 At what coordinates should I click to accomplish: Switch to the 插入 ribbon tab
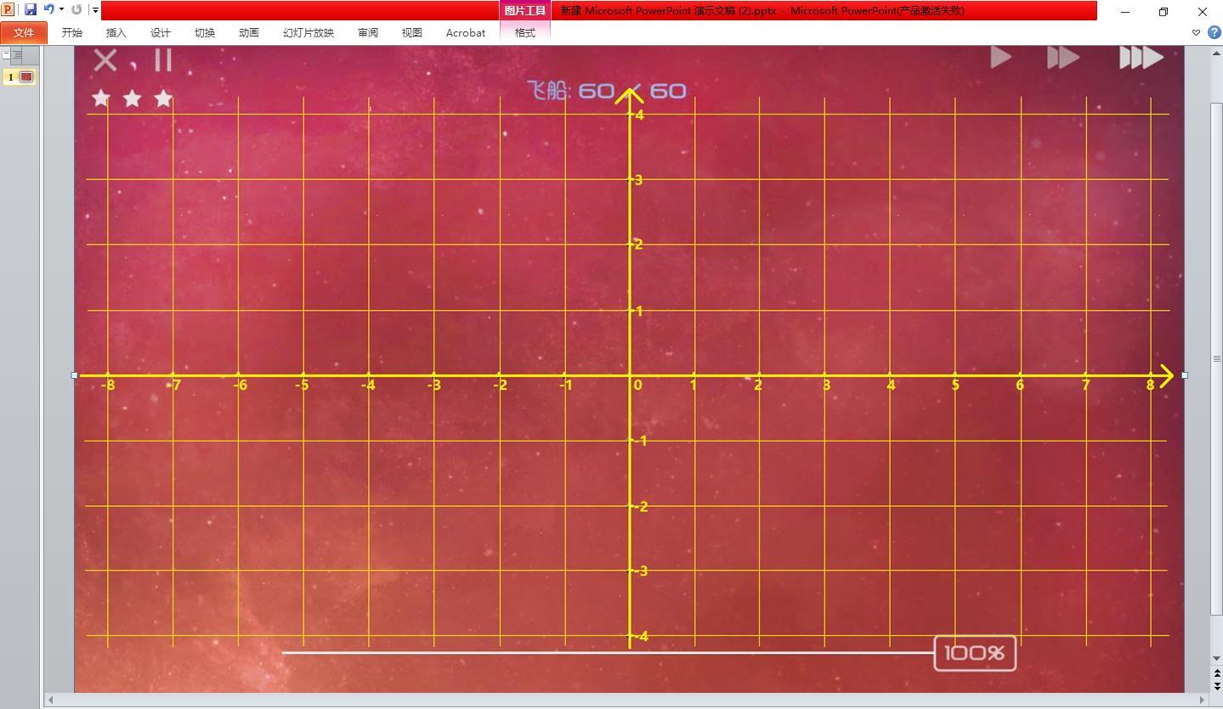click(x=116, y=32)
